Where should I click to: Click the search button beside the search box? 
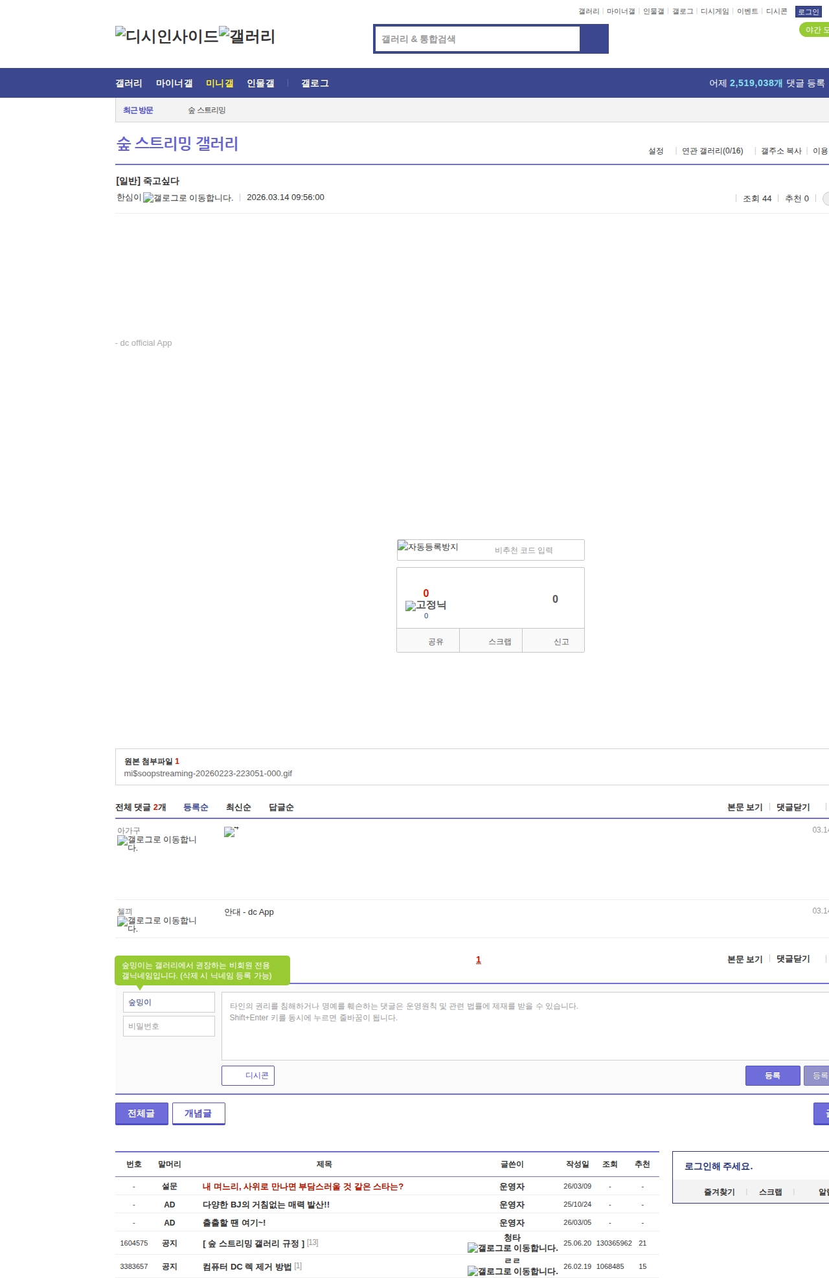point(594,39)
